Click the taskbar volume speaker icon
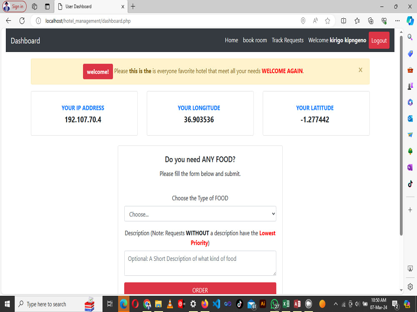The width and height of the screenshot is (417, 312). tap(357, 304)
